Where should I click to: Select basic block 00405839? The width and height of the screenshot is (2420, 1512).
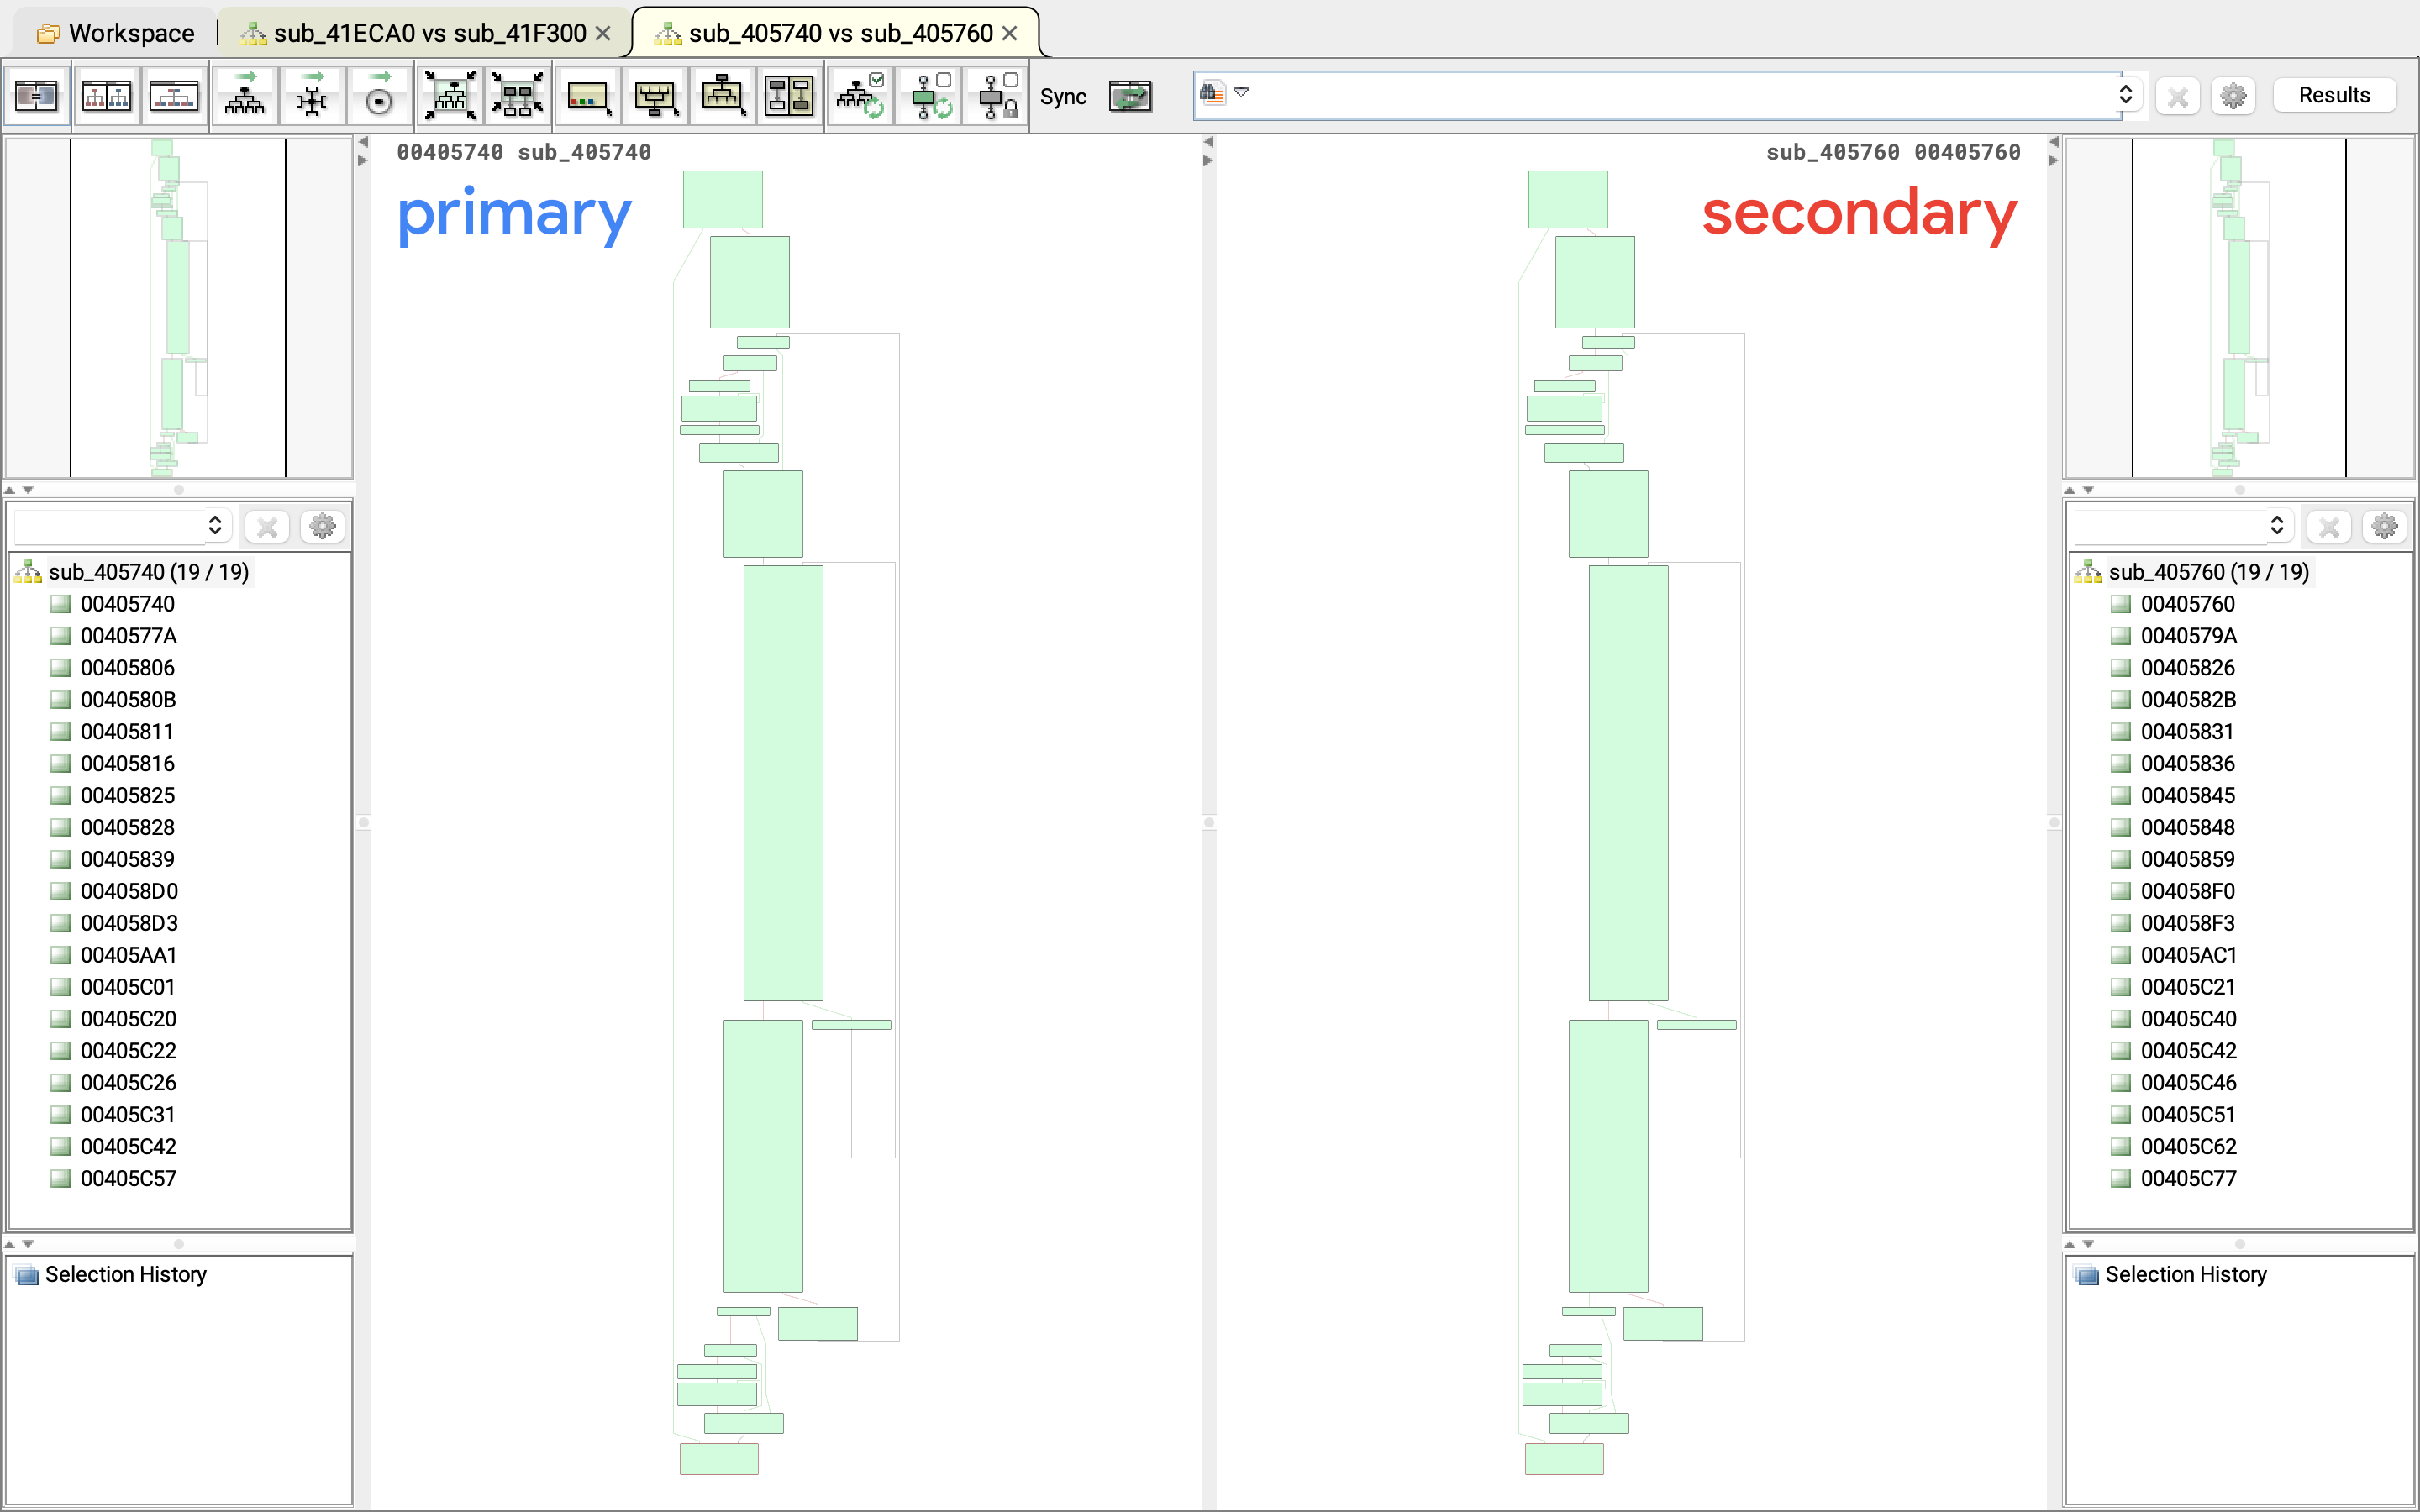128,859
